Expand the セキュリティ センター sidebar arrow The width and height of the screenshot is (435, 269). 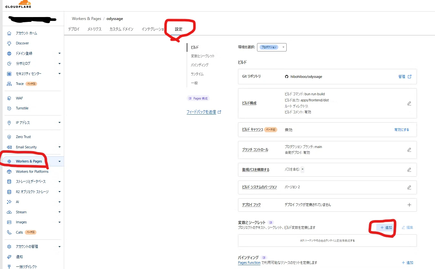pos(59,74)
